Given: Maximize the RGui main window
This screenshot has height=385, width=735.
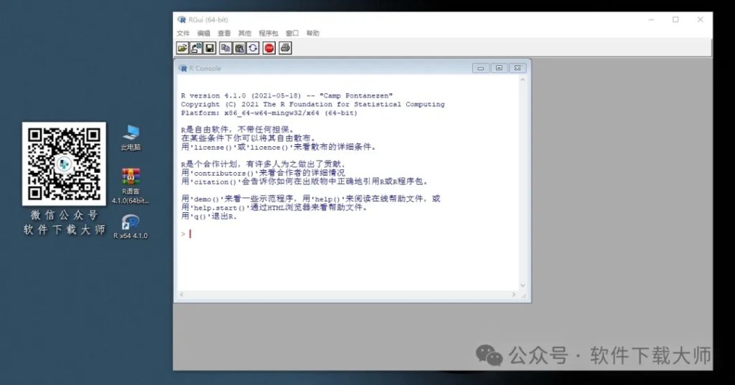Looking at the screenshot, I should [675, 19].
